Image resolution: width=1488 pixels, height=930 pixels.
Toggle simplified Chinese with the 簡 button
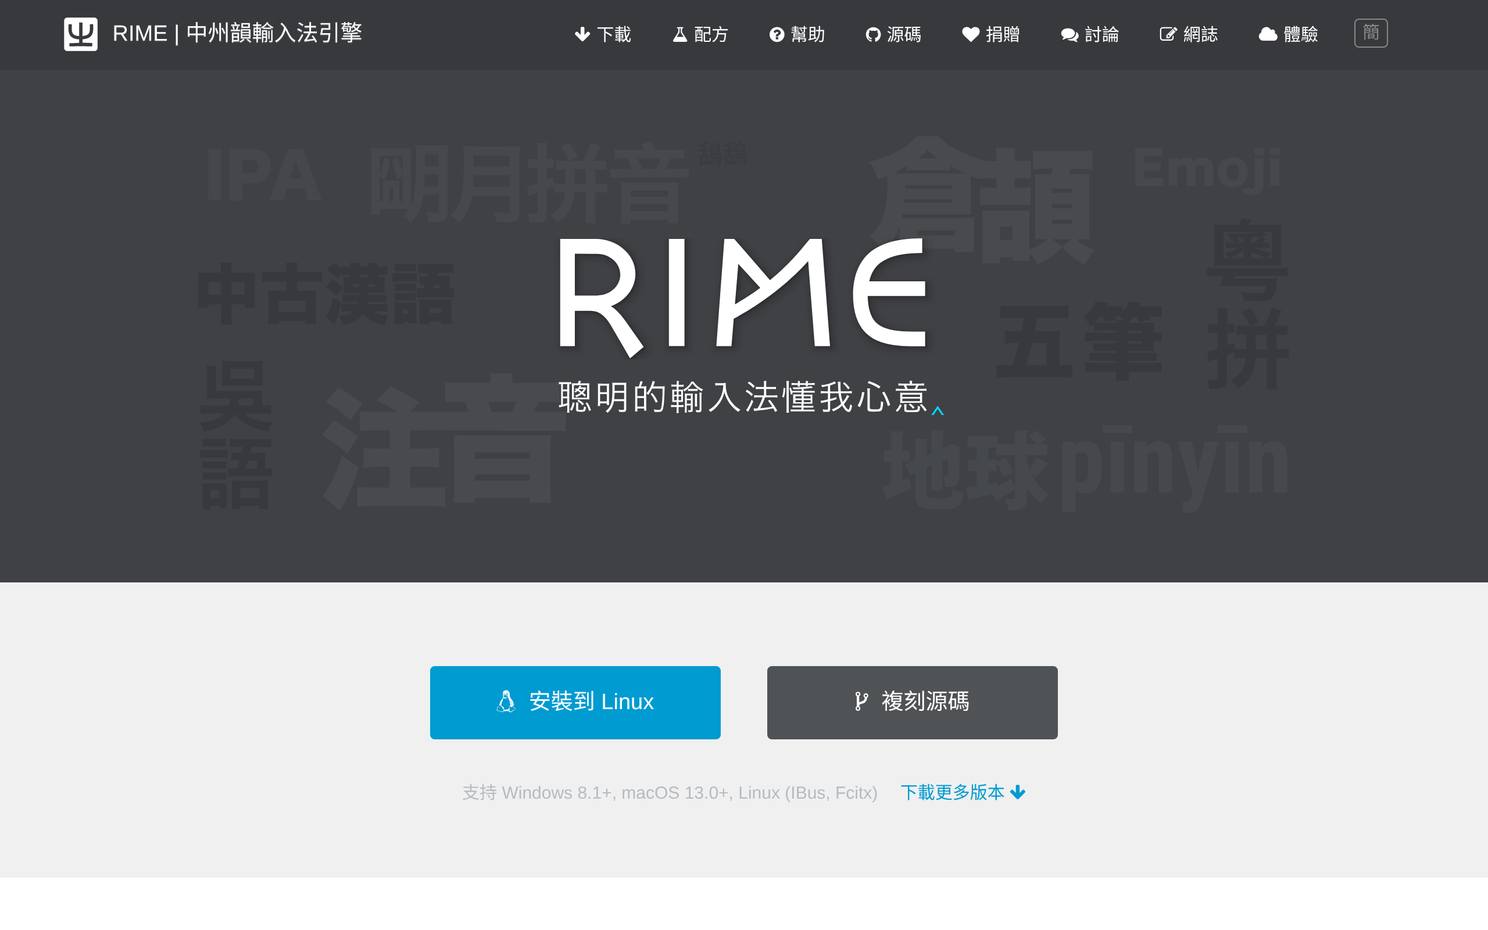(x=1371, y=33)
